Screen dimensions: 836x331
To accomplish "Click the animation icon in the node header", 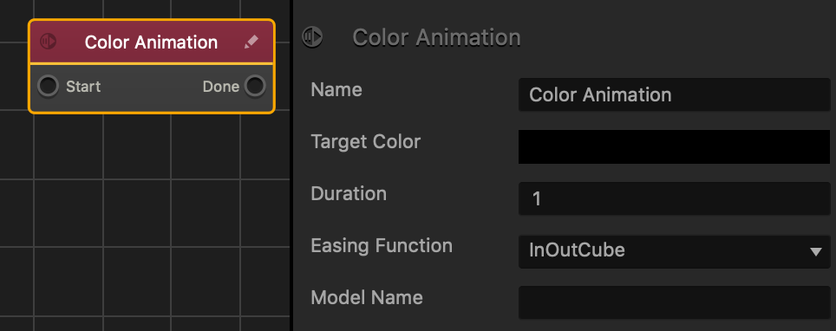I will coord(49,41).
